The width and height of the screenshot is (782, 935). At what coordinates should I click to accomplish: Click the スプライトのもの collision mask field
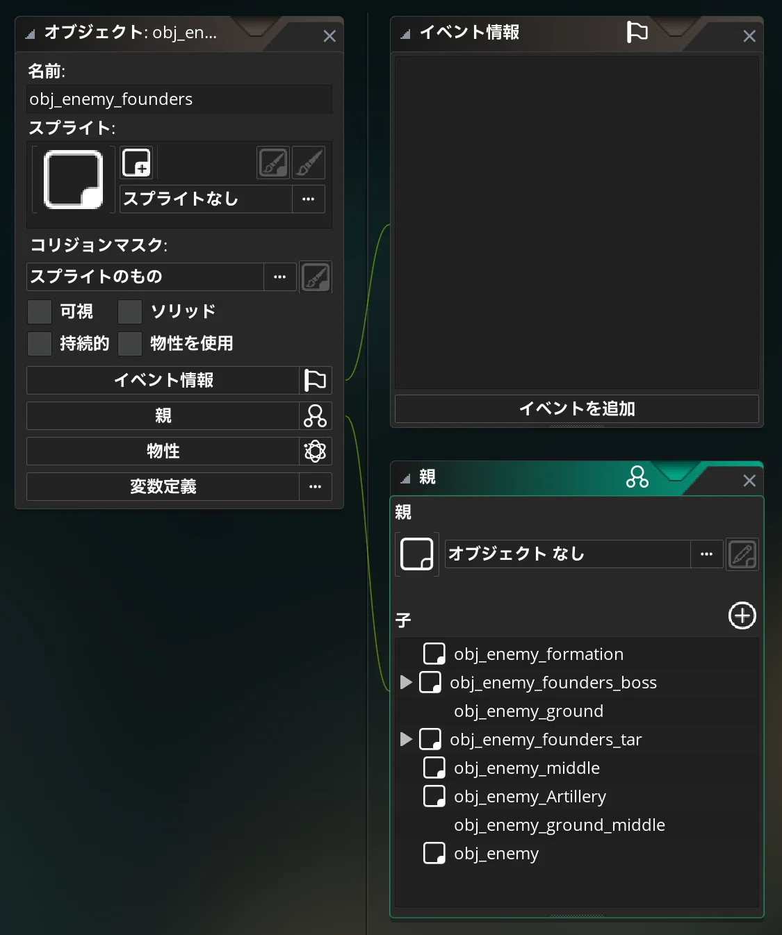tap(145, 276)
